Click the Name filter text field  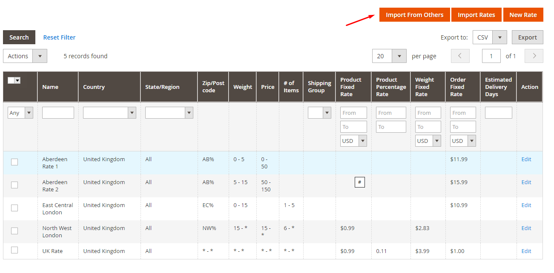pos(58,113)
